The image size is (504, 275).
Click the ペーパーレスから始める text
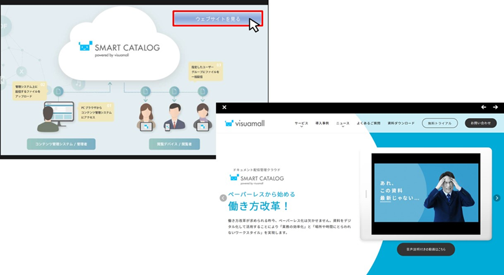(262, 194)
